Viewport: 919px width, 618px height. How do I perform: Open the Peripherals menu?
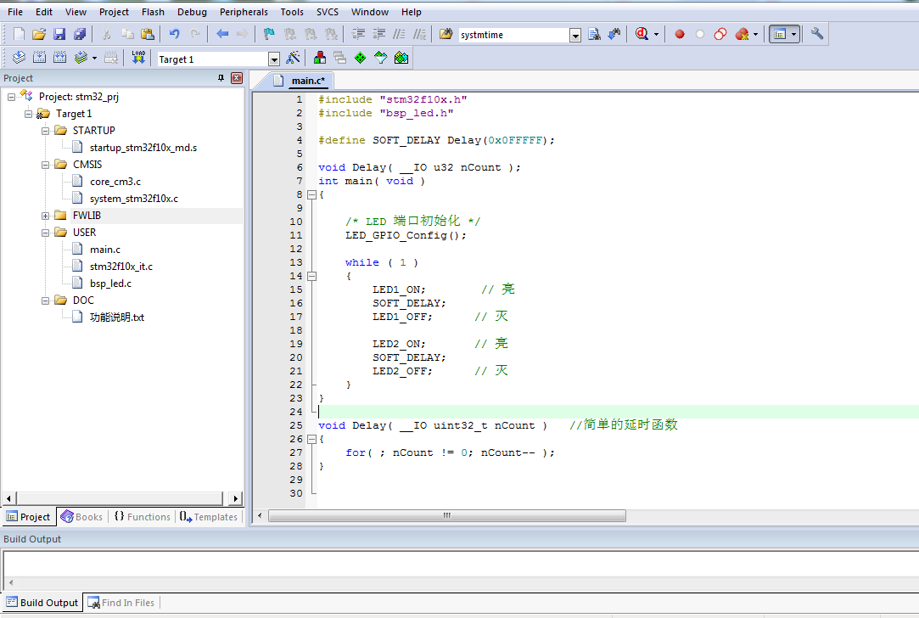(x=244, y=12)
